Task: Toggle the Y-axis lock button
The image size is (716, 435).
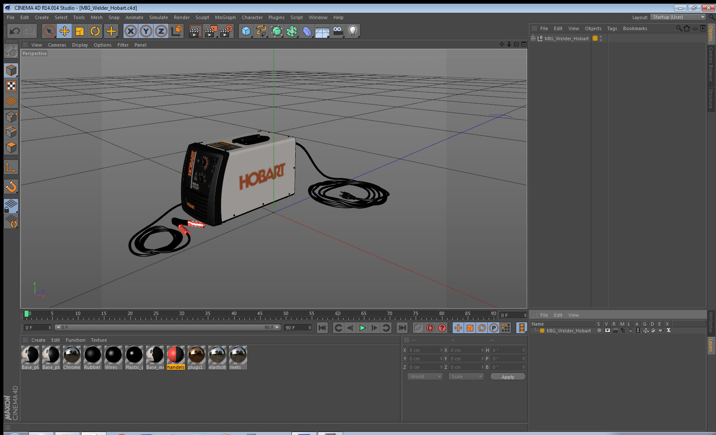Action: pos(146,31)
